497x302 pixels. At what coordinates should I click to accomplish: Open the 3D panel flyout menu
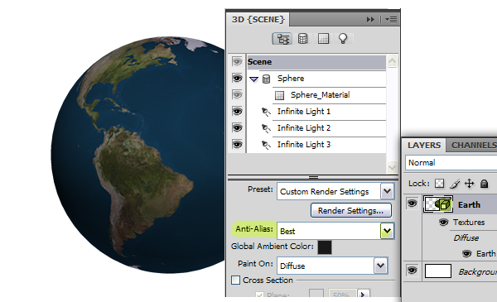391,20
